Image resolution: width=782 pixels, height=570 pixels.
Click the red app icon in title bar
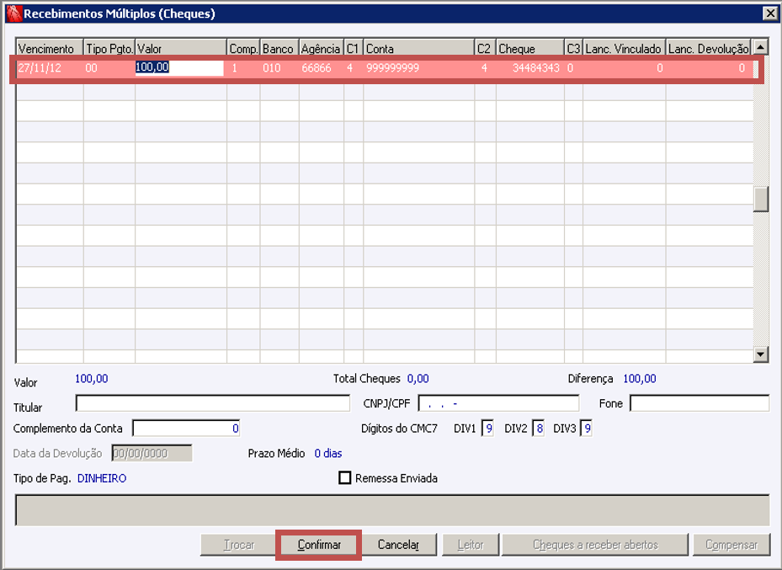click(14, 13)
